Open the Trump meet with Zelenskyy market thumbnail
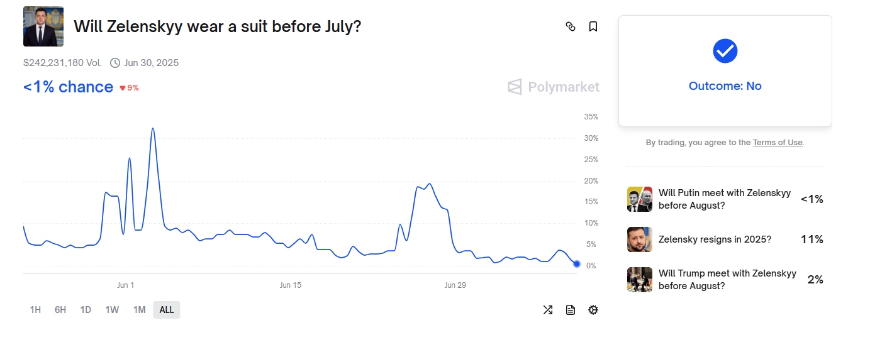The width and height of the screenshot is (870, 340). 640,280
